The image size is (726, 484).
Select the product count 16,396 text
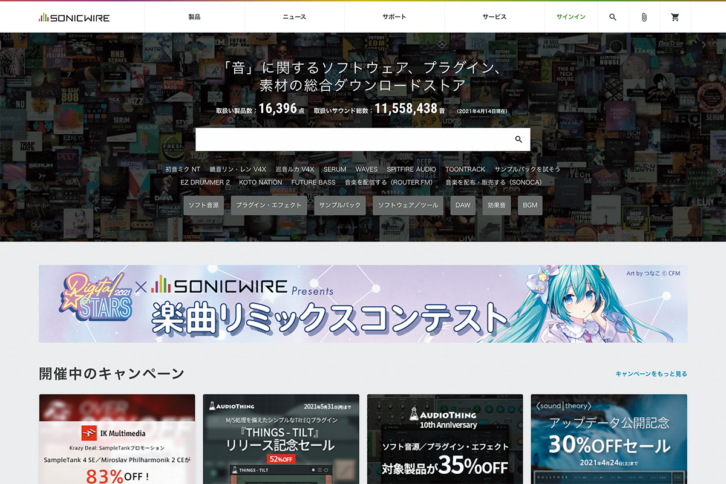point(278,108)
